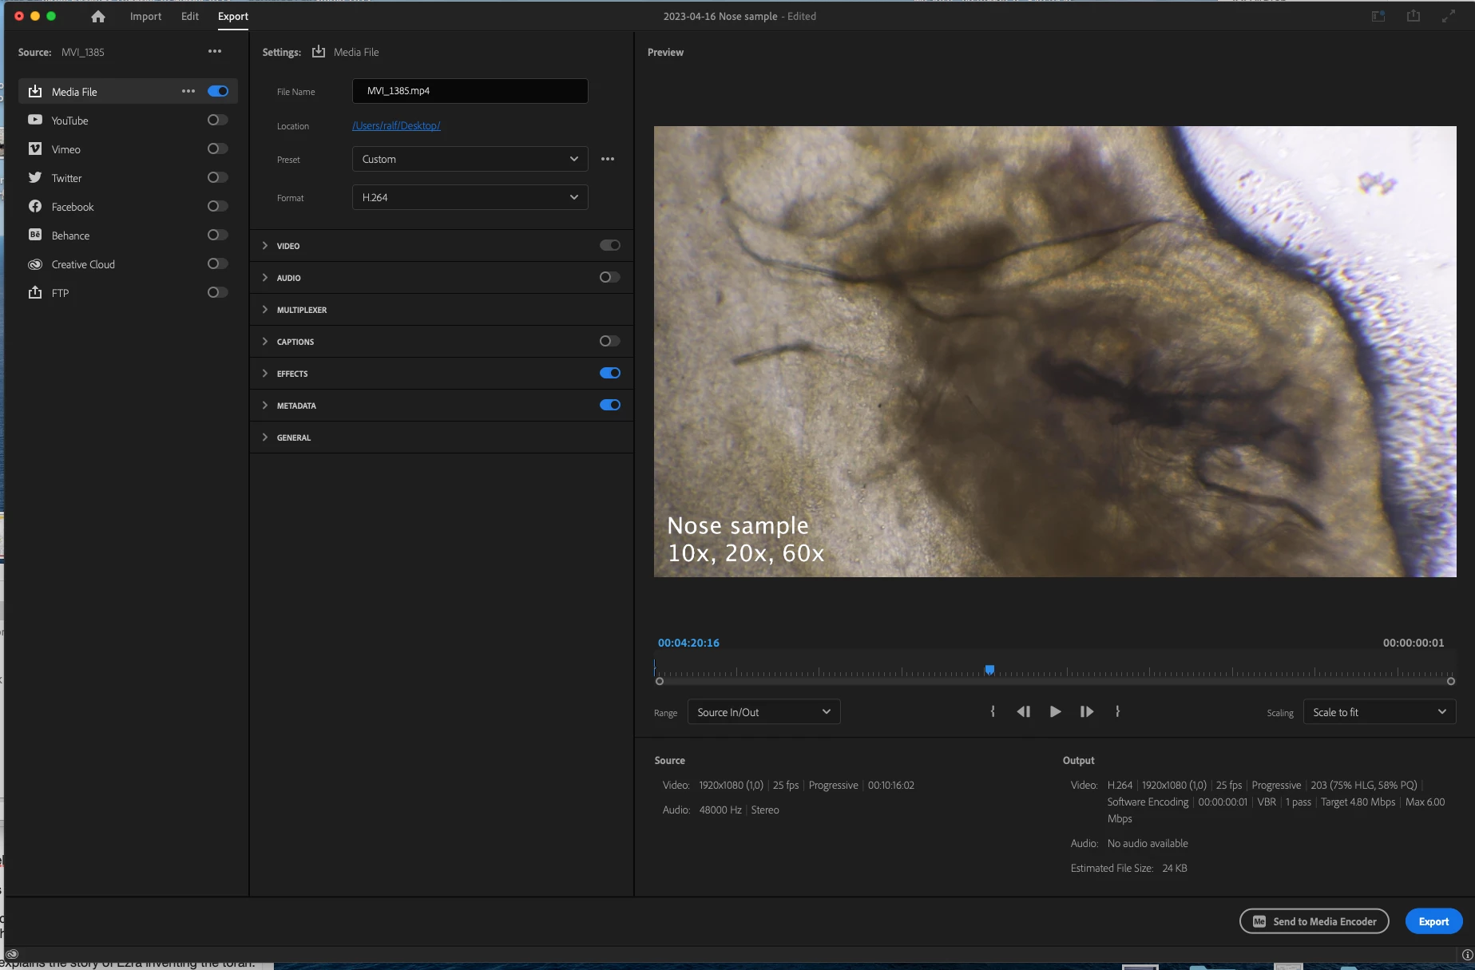Click the Vimeo destination icon
The height and width of the screenshot is (970, 1475).
coord(35,148)
